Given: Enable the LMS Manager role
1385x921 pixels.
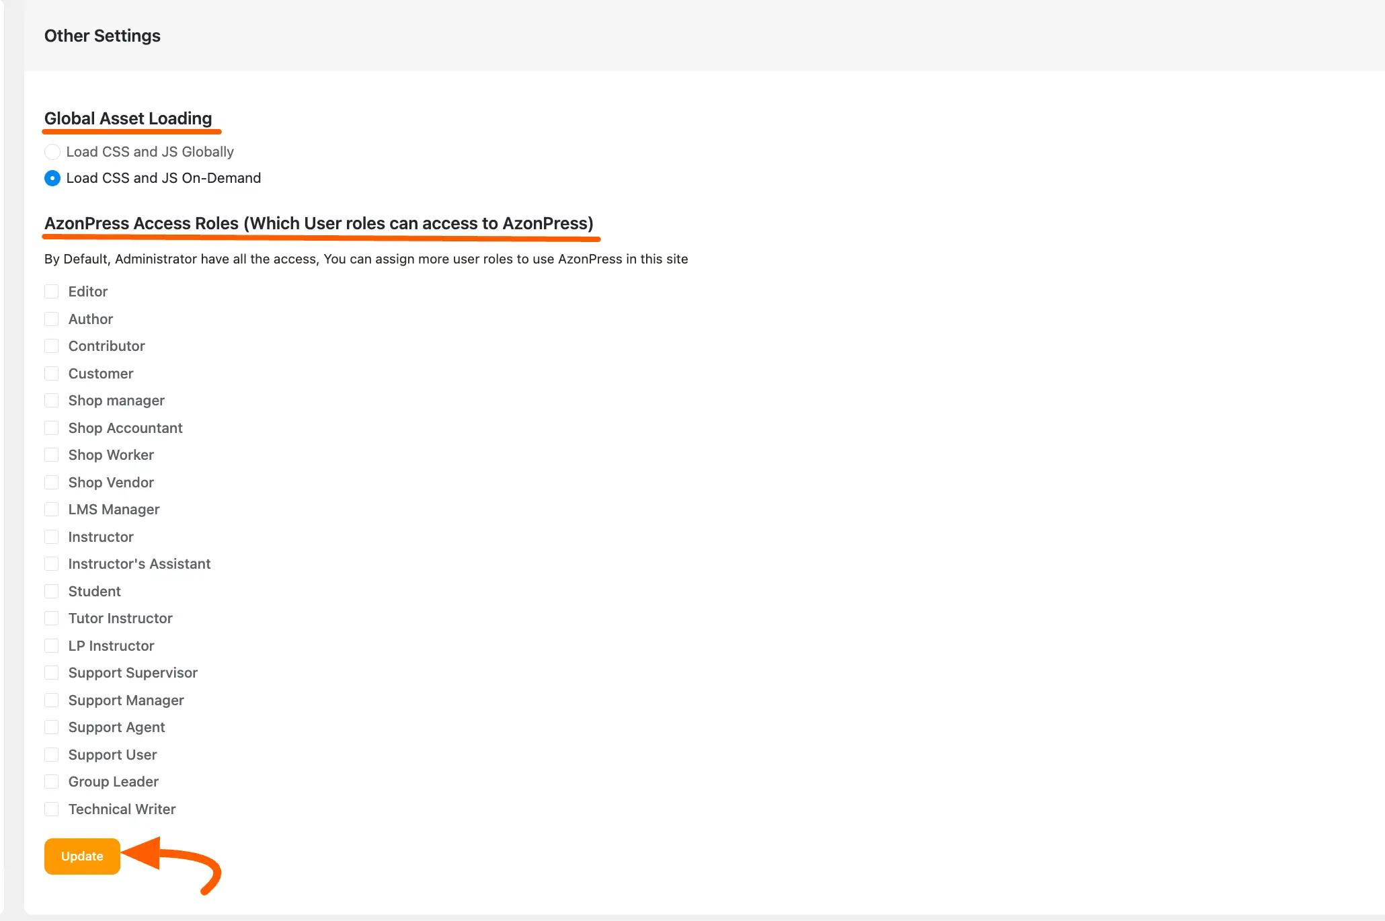Looking at the screenshot, I should click(52, 509).
